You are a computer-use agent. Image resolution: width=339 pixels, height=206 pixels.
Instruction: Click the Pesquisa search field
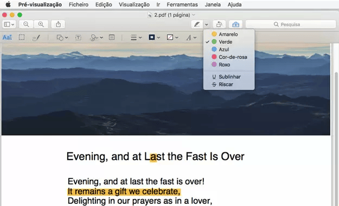[291, 24]
